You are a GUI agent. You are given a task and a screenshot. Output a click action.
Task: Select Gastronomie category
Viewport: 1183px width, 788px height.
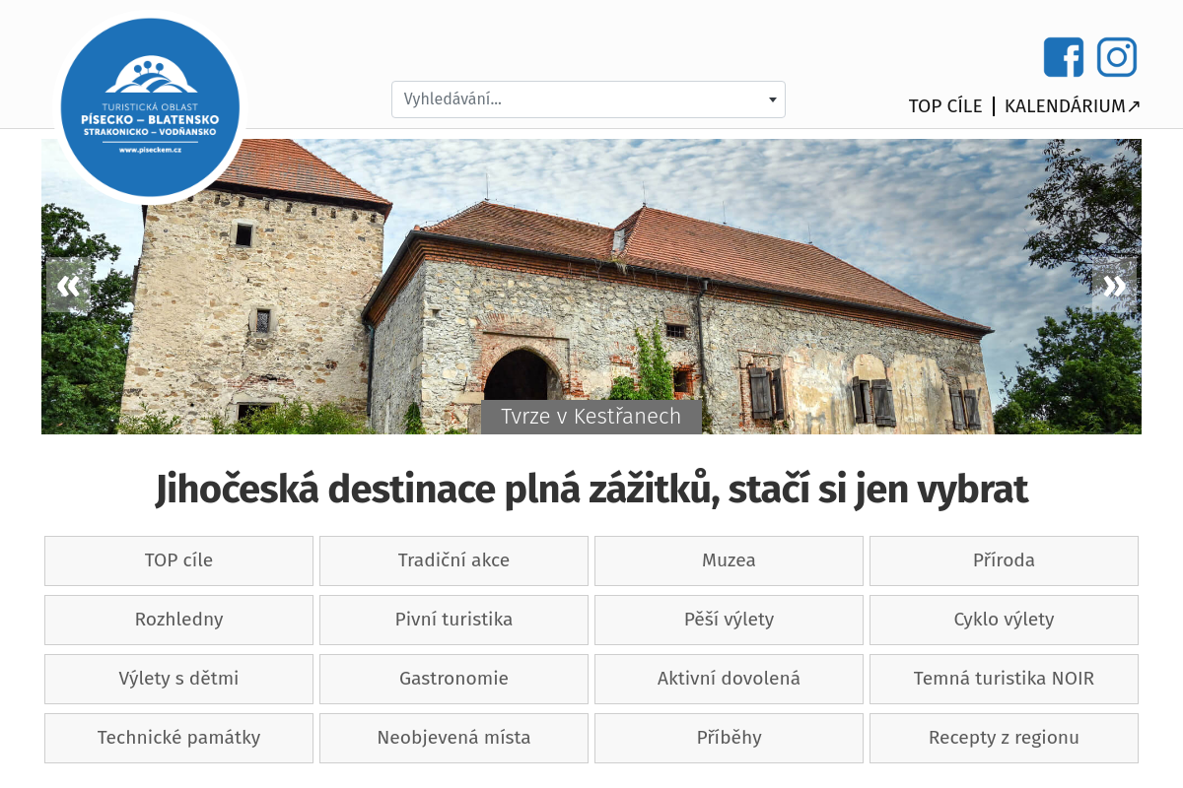click(x=453, y=679)
